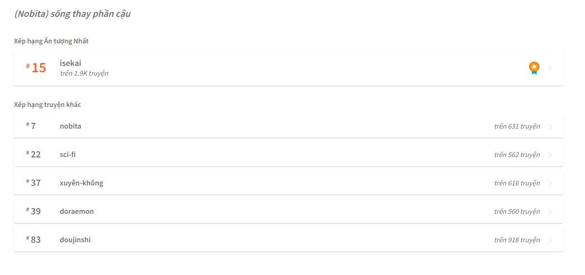The height and width of the screenshot is (275, 585).
Task: Click the #7 rank number
Action: pyautogui.click(x=32, y=126)
